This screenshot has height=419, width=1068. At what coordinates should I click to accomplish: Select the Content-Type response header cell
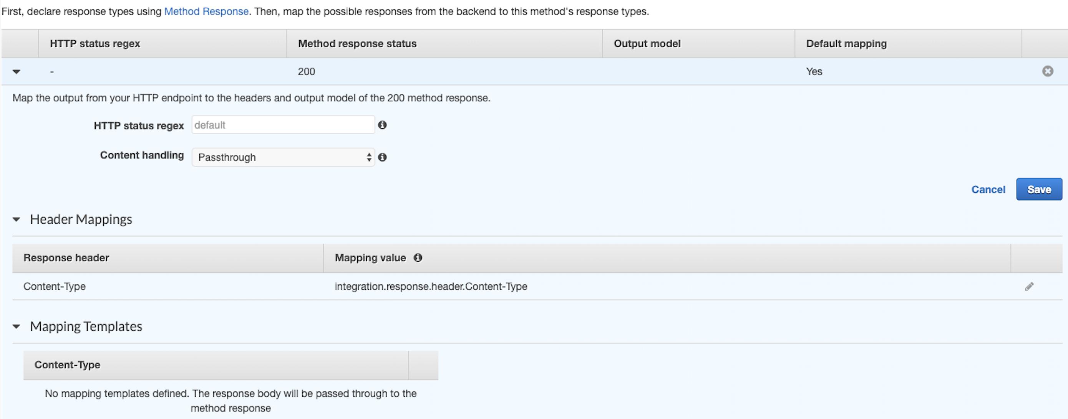pyautogui.click(x=54, y=287)
